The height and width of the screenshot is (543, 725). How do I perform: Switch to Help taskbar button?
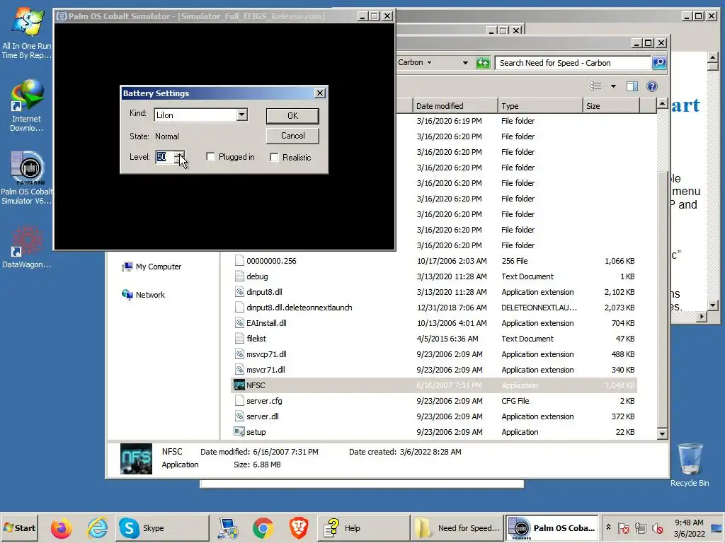pos(363,527)
